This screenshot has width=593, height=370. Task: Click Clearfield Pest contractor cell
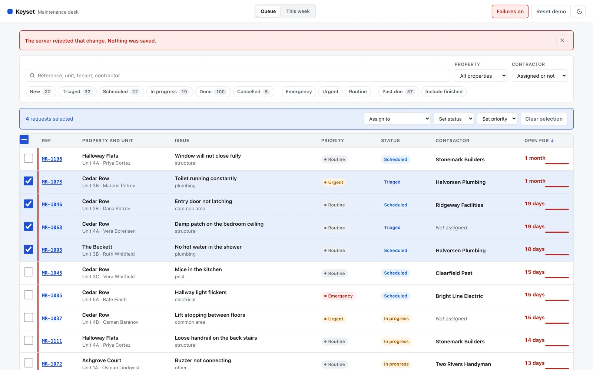click(454, 273)
